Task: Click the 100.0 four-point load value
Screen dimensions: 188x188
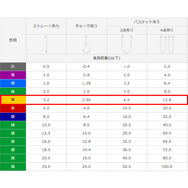Action: pos(167,167)
